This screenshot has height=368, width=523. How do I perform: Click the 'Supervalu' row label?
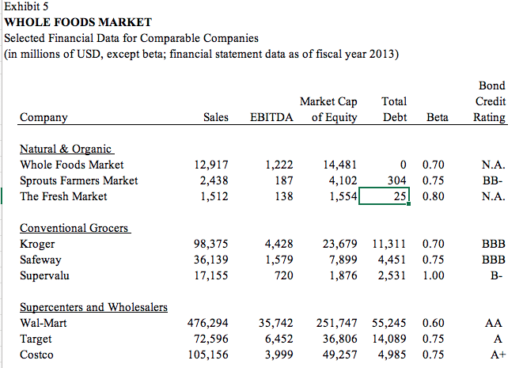coord(44,275)
